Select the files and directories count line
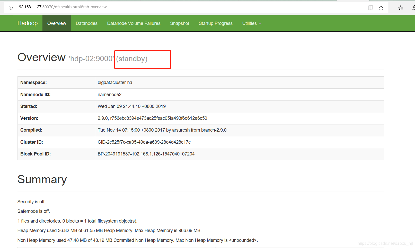 click(x=77, y=221)
